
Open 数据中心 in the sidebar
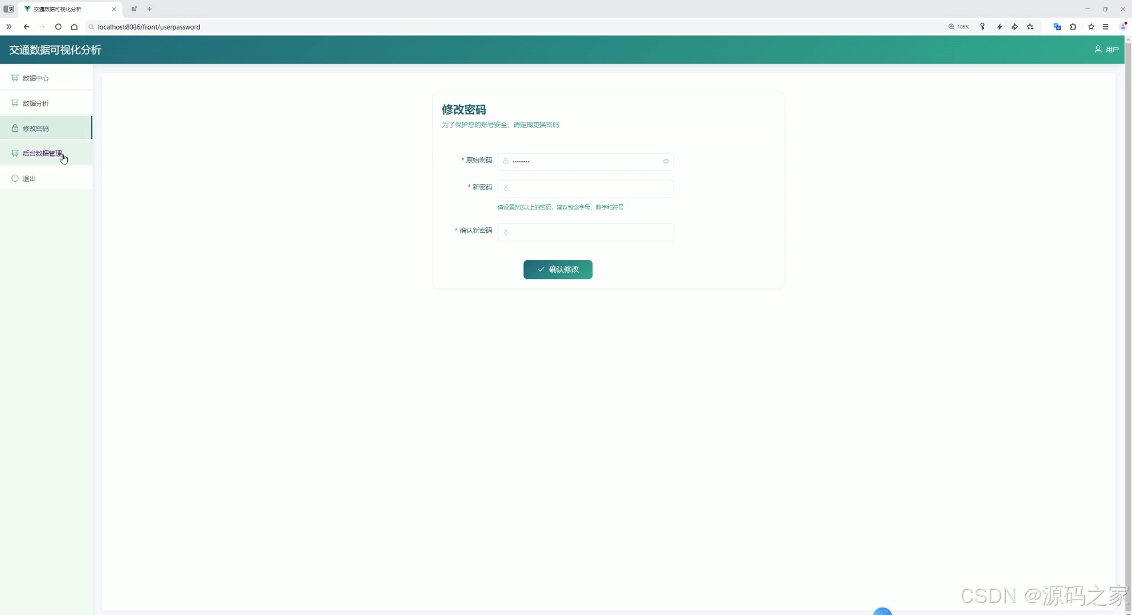point(35,78)
